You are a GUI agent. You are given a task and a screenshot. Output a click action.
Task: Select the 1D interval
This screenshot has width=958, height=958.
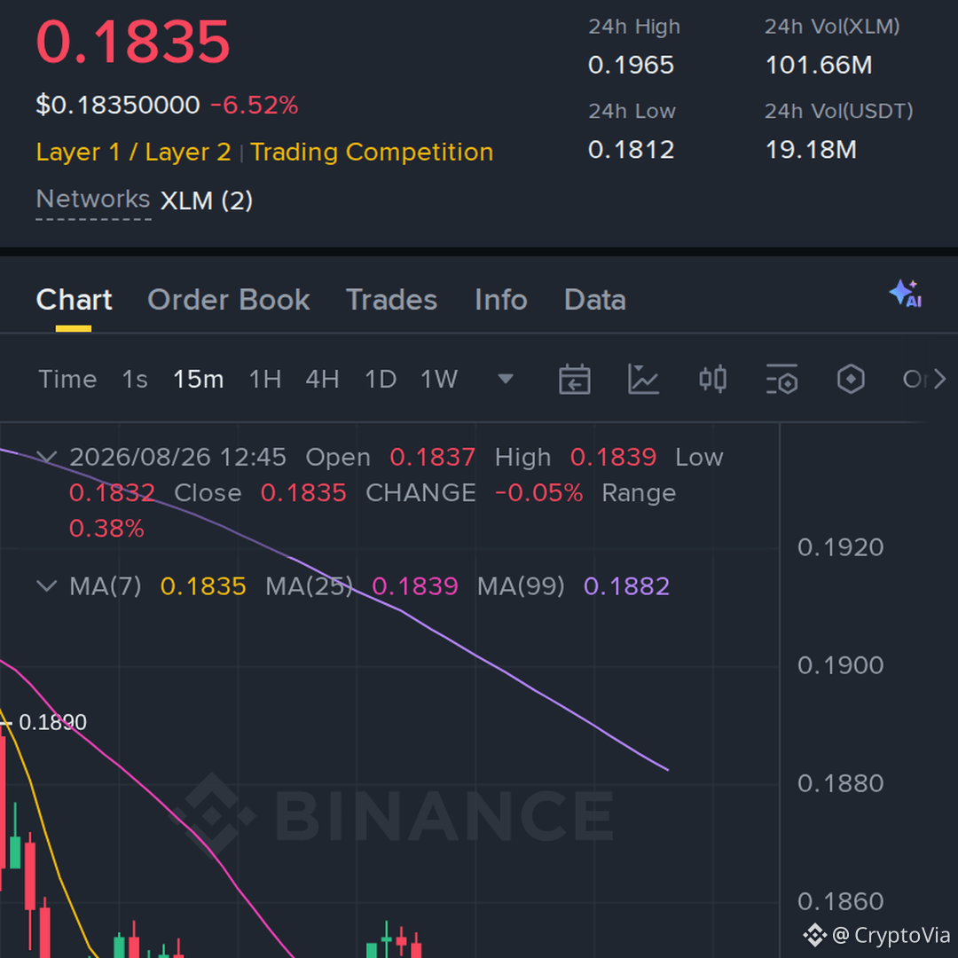tap(381, 380)
